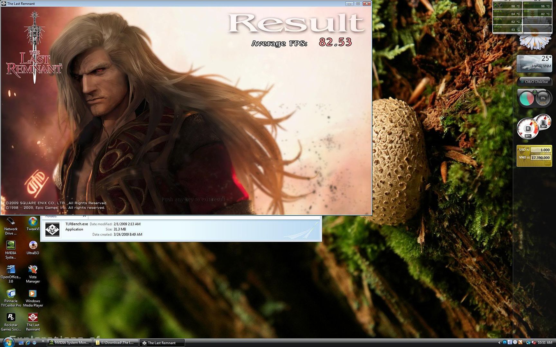
Task: Launch Vista Manager desktop icon
Action: (x=33, y=274)
